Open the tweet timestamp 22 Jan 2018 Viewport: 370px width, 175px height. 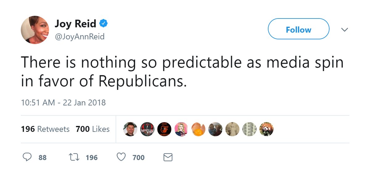click(63, 102)
